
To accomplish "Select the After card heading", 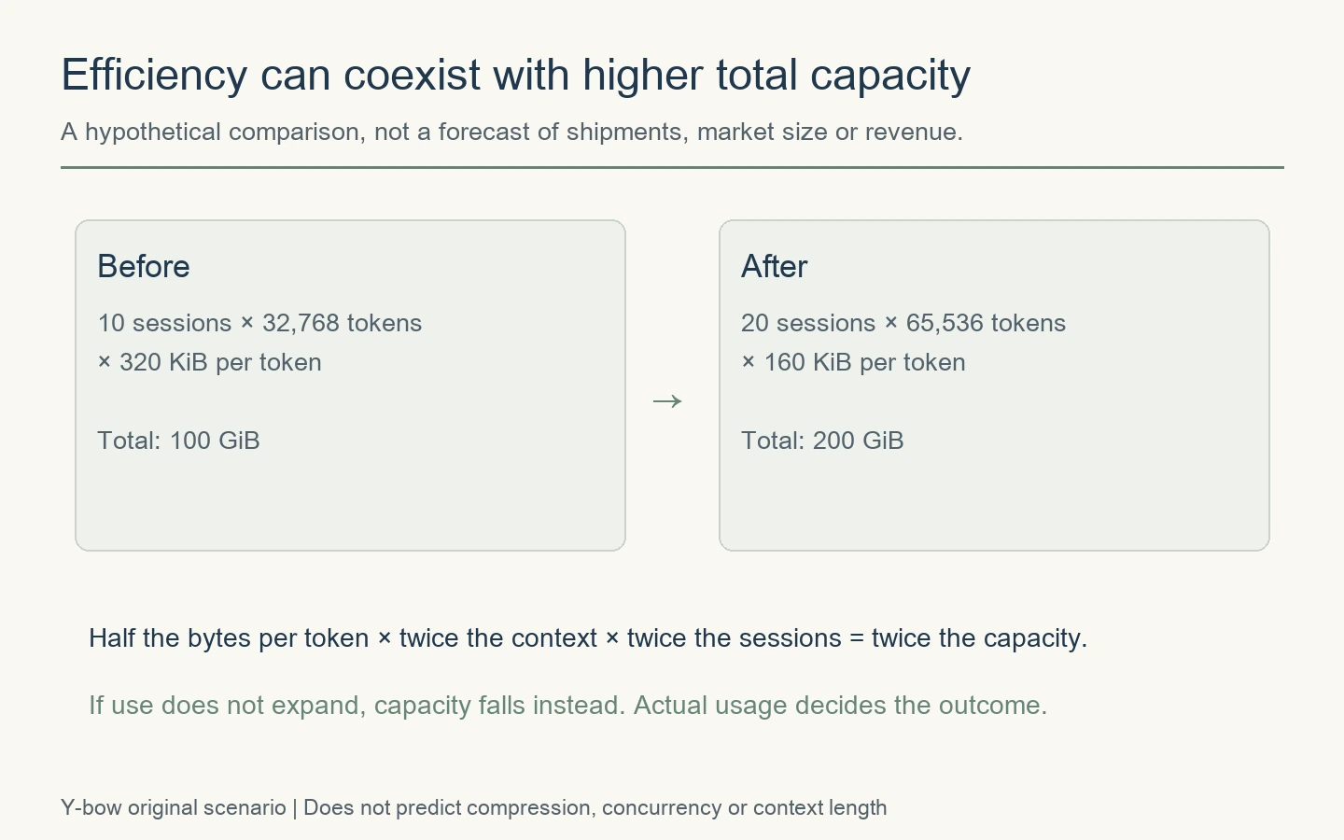I will click(774, 266).
